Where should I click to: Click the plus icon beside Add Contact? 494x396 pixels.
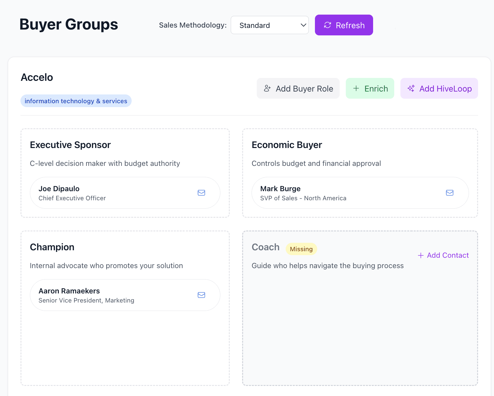tap(421, 255)
